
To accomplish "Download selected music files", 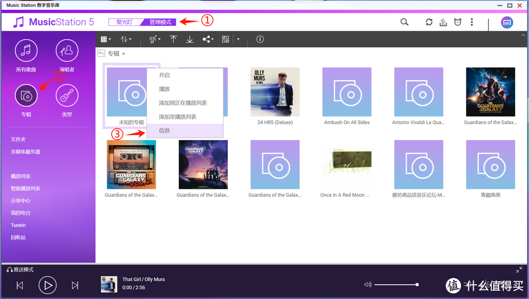I will pos(190,39).
